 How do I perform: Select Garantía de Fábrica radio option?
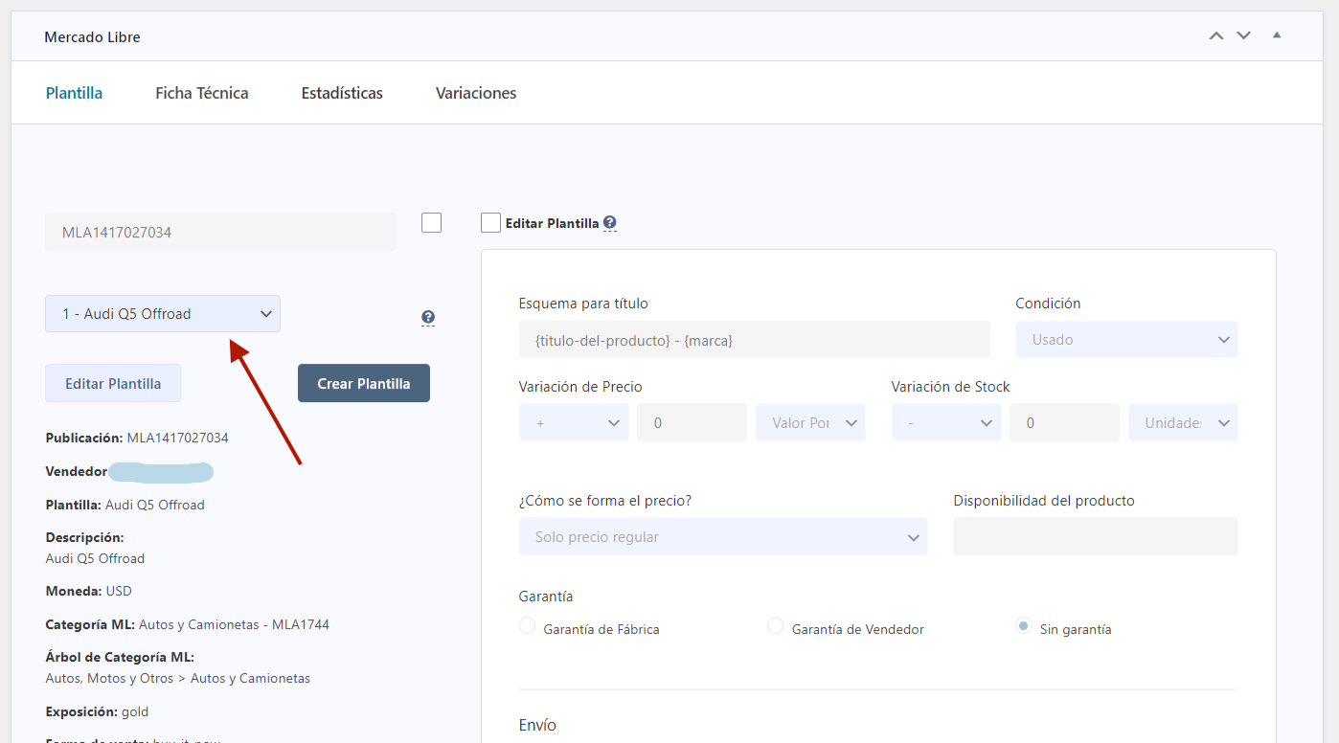pyautogui.click(x=527, y=626)
